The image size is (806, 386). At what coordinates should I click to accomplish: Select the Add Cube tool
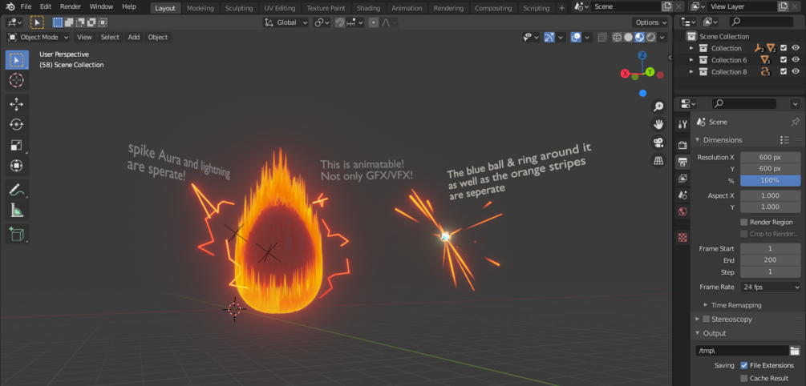[17, 234]
